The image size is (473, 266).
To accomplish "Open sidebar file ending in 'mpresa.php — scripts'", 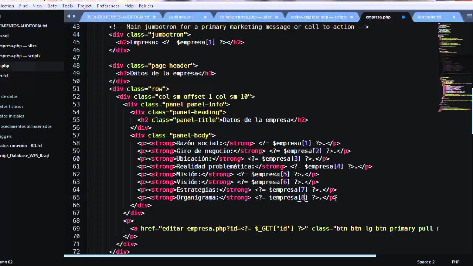I will pyautogui.click(x=20, y=56).
